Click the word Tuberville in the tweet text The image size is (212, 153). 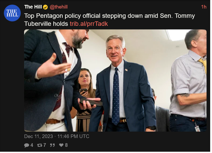point(38,24)
